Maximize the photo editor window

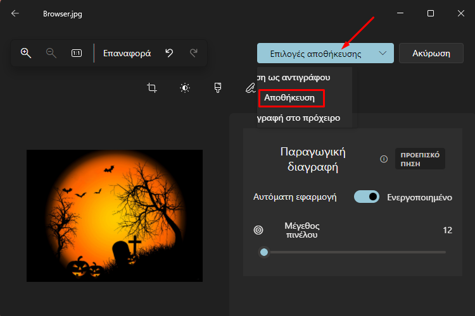tap(431, 13)
